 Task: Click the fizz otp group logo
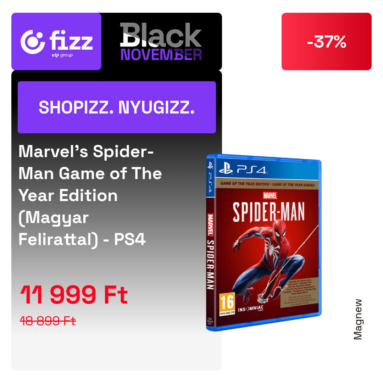(x=56, y=41)
